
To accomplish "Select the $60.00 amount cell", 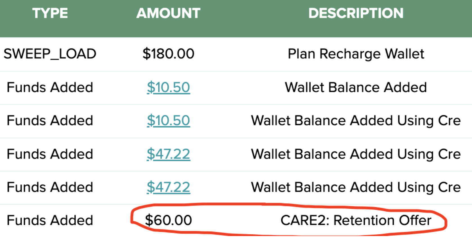I will [x=168, y=220].
